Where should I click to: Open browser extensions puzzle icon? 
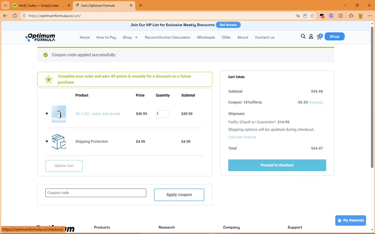340,16
